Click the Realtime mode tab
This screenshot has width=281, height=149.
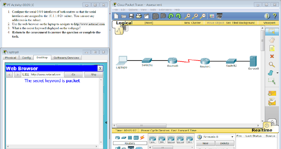(262, 130)
